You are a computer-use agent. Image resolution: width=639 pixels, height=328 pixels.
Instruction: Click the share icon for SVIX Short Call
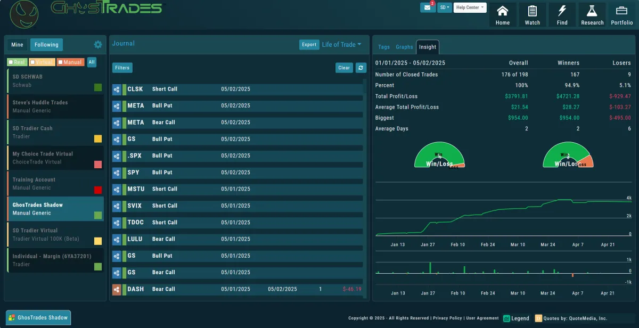click(117, 206)
